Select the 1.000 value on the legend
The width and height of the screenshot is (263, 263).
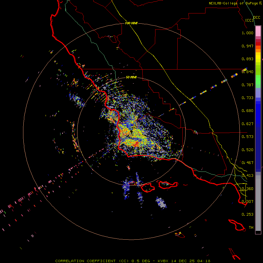pos(248,33)
